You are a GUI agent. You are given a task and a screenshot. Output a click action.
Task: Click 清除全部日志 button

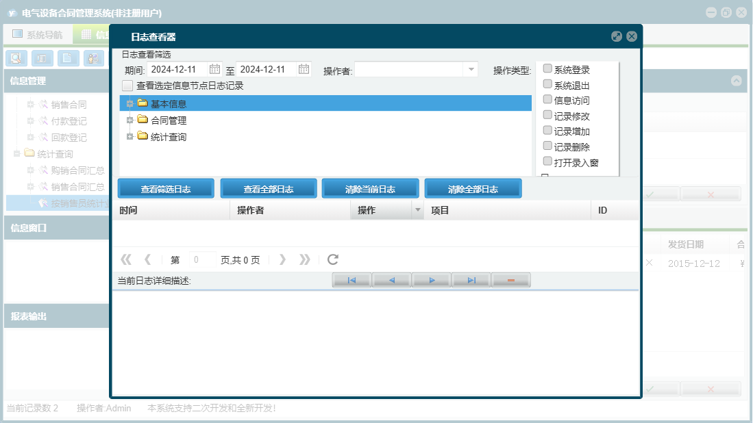(x=473, y=188)
